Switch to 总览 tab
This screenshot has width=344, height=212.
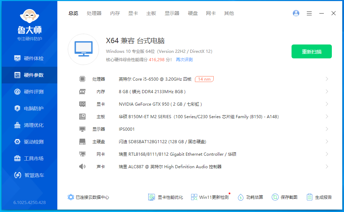73,14
